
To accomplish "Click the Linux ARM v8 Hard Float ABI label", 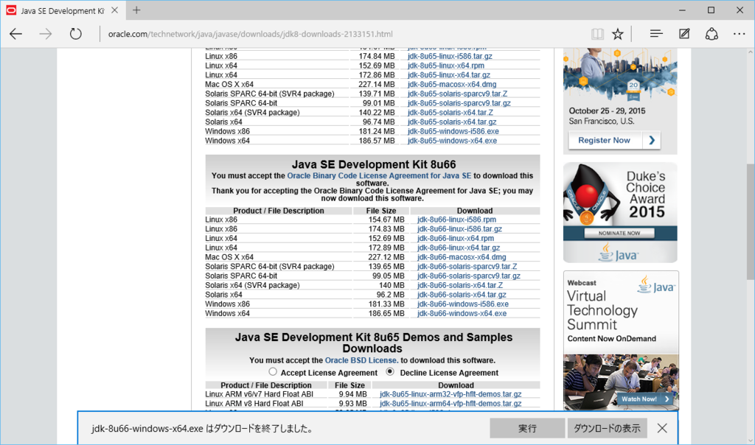I will point(254,404).
